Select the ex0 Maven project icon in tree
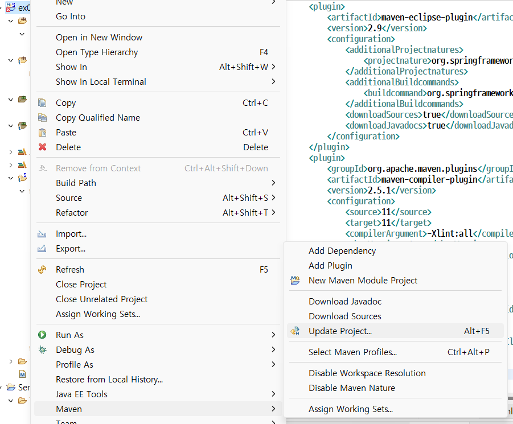This screenshot has height=424, width=513. 11,7
